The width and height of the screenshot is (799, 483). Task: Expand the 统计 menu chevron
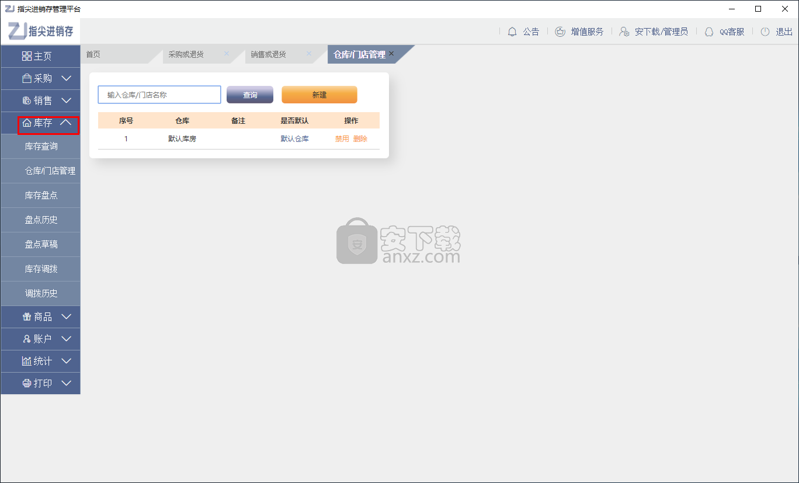click(66, 361)
